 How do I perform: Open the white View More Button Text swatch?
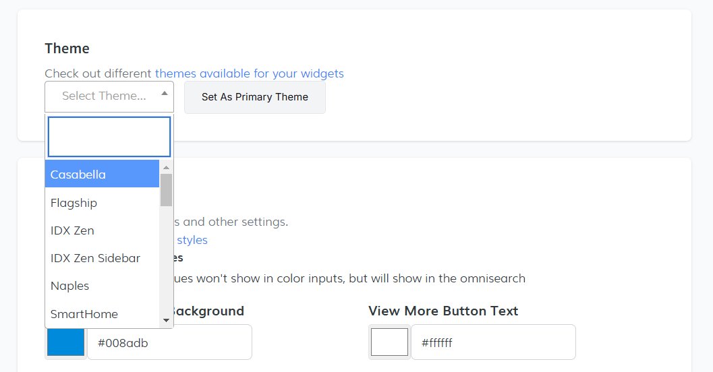pos(389,342)
